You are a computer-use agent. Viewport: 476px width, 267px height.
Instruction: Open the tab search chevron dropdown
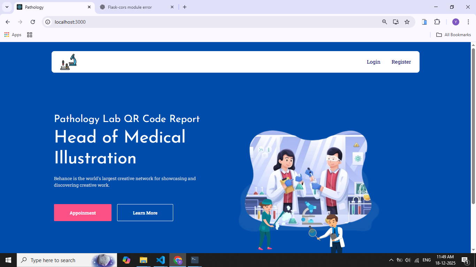click(7, 7)
